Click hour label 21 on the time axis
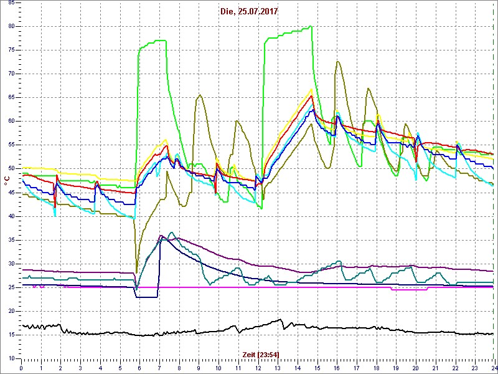 tap(435, 368)
